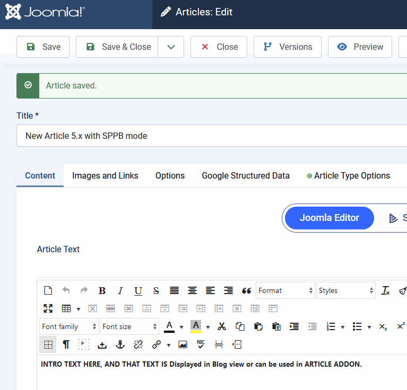Click the anchor icon to insert anchor
This screenshot has width=407, height=390.
click(x=120, y=344)
